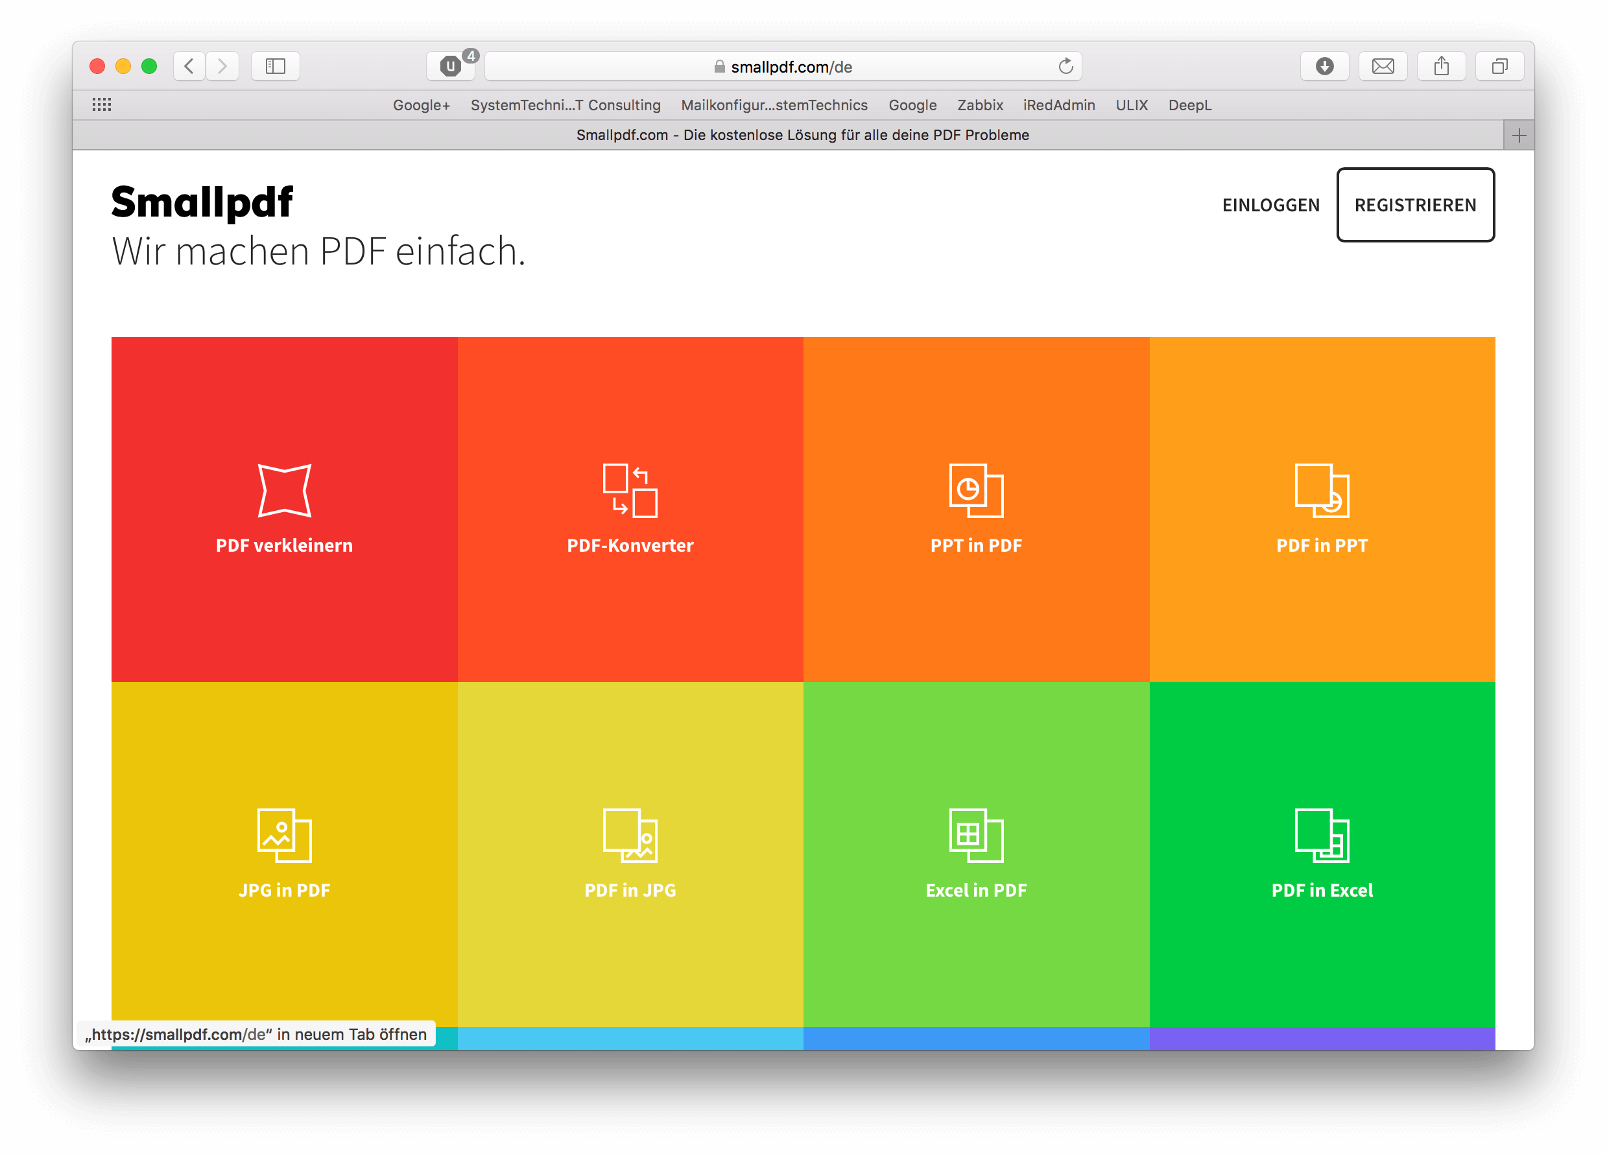This screenshot has height=1154, width=1607.
Task: Show Safari downloads
Action: 1324,67
